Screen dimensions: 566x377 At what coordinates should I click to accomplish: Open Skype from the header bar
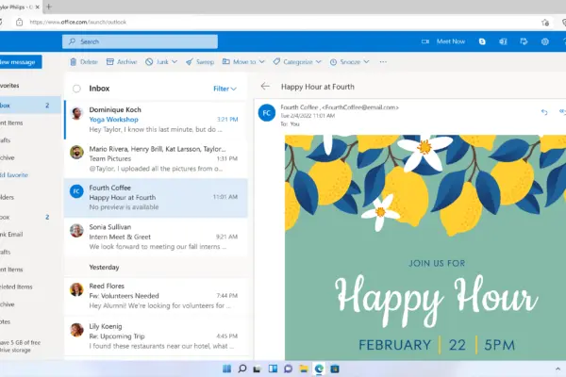pyautogui.click(x=482, y=41)
